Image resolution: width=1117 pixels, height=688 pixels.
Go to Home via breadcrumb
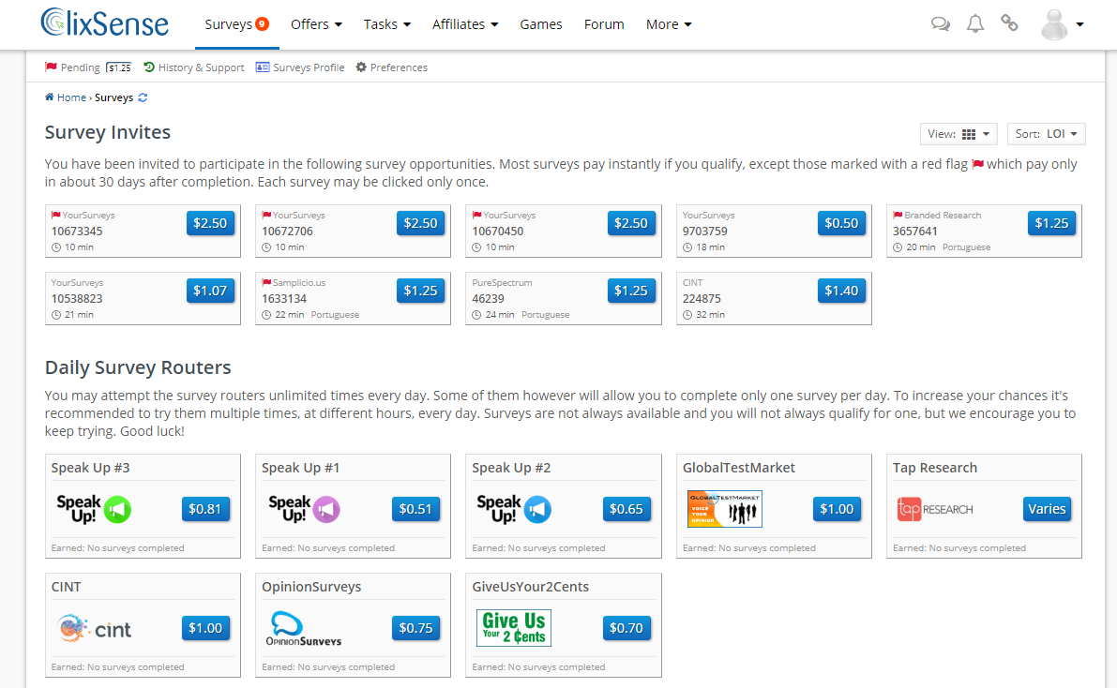coord(70,97)
